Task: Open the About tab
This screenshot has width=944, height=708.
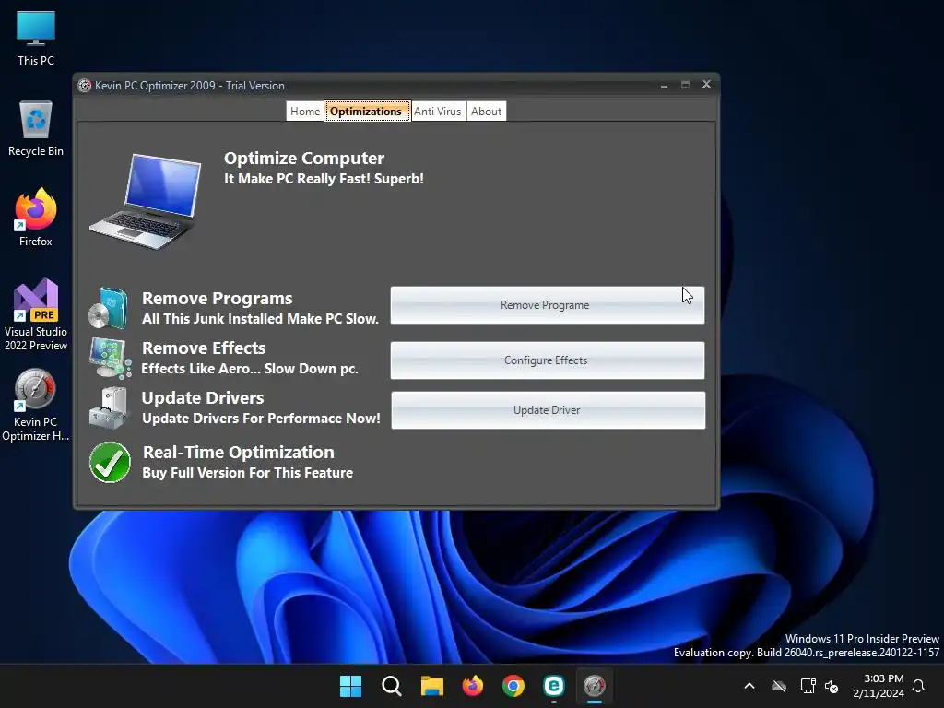Action: pyautogui.click(x=486, y=111)
